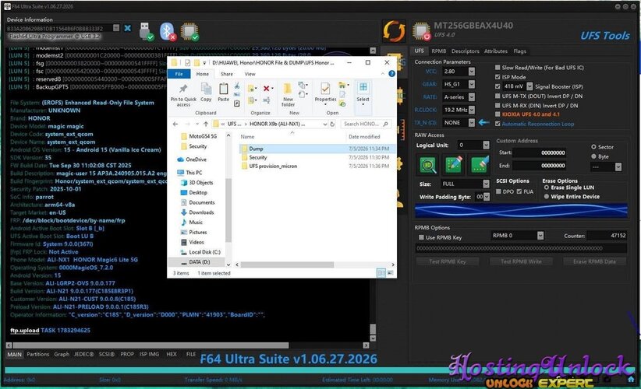641x389 pixels.
Task: Enable Slow Read/Write for Bad UFS IC
Action: coord(498,68)
